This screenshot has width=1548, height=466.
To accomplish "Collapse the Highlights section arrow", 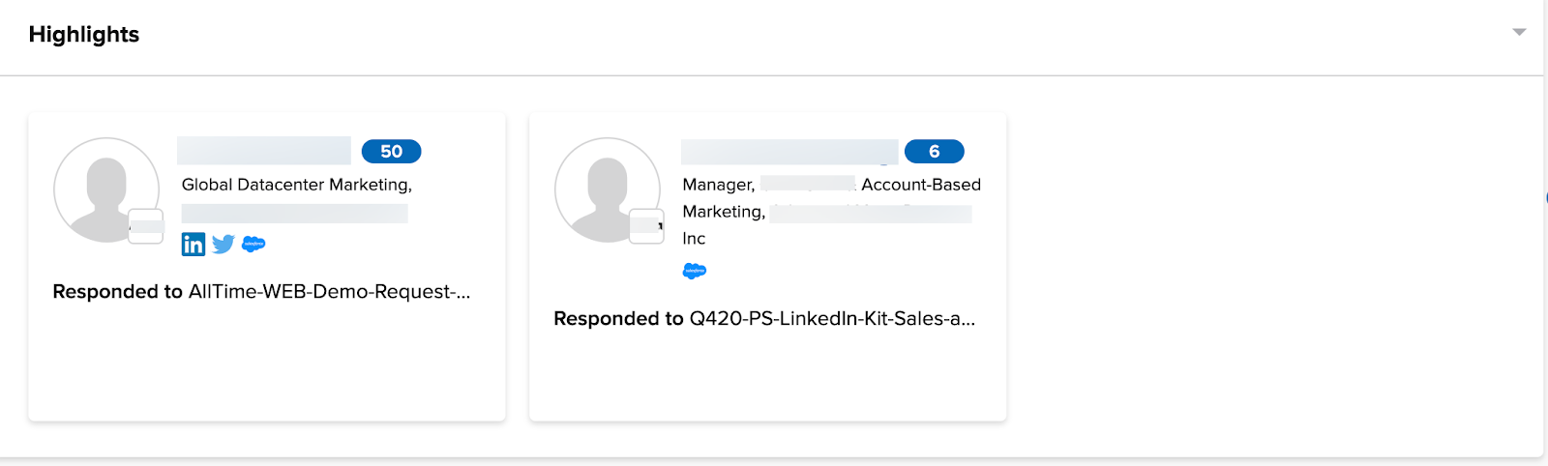I will [1519, 32].
